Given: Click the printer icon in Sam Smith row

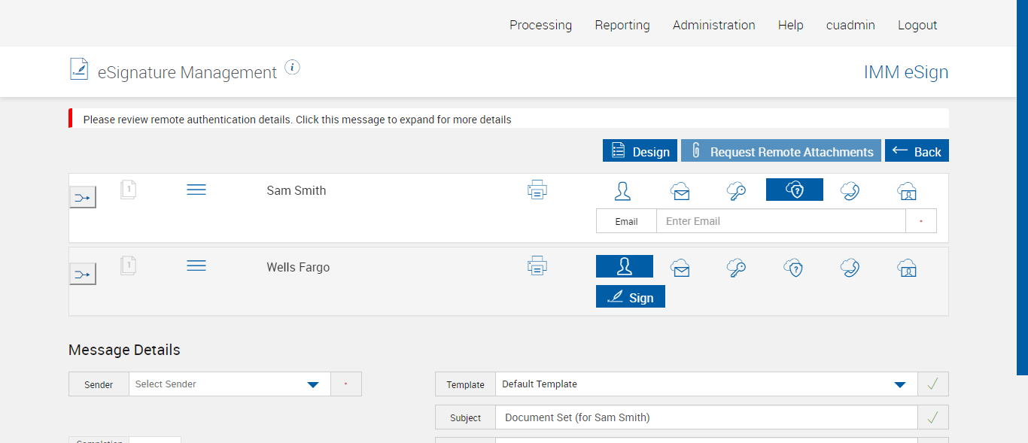Looking at the screenshot, I should [x=537, y=190].
